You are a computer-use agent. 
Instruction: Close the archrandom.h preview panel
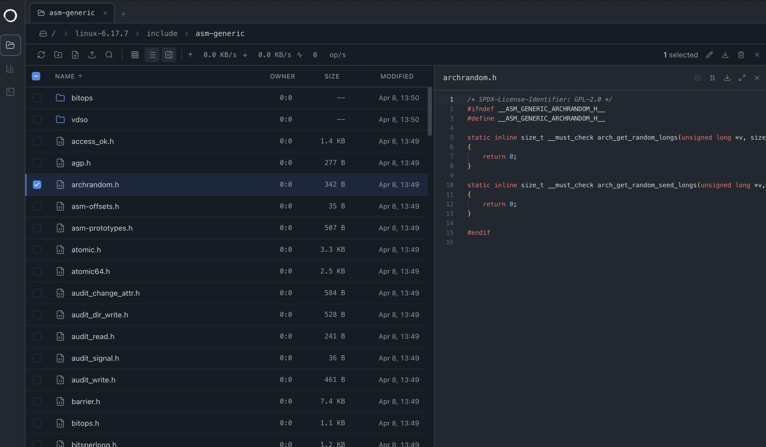757,78
